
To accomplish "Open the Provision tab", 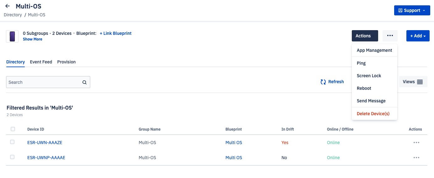I will [67, 62].
